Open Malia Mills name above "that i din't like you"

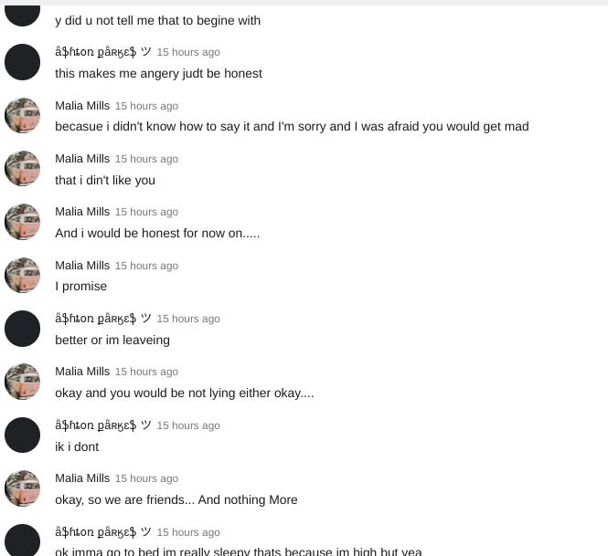point(82,159)
